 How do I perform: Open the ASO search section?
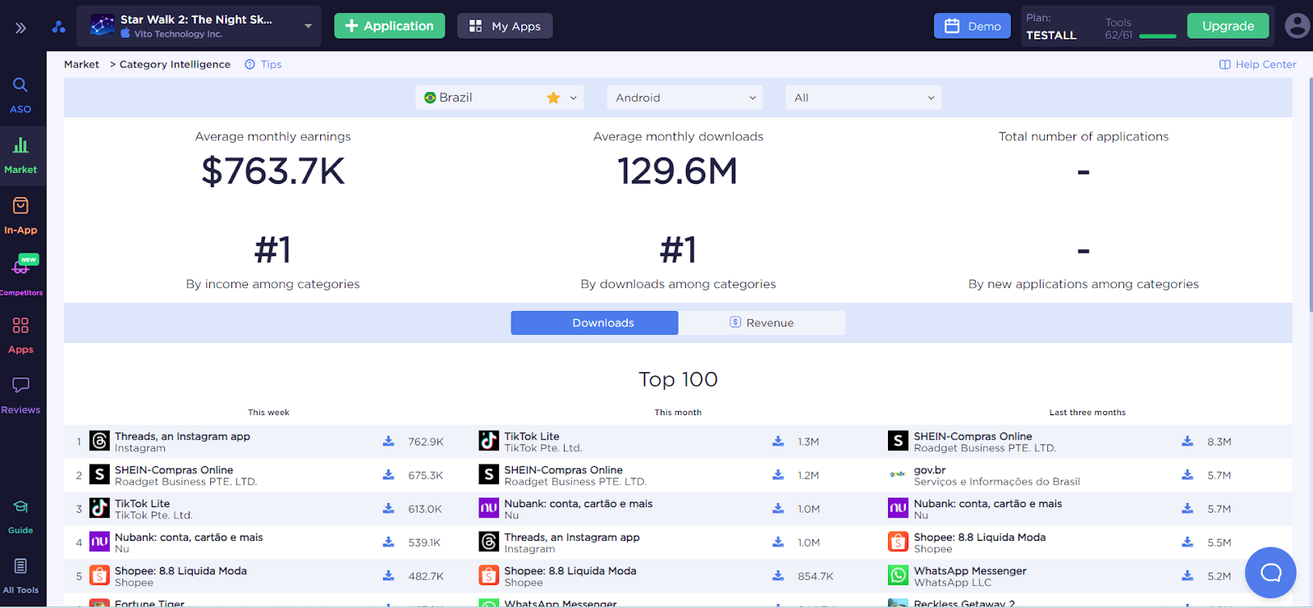[x=21, y=95]
